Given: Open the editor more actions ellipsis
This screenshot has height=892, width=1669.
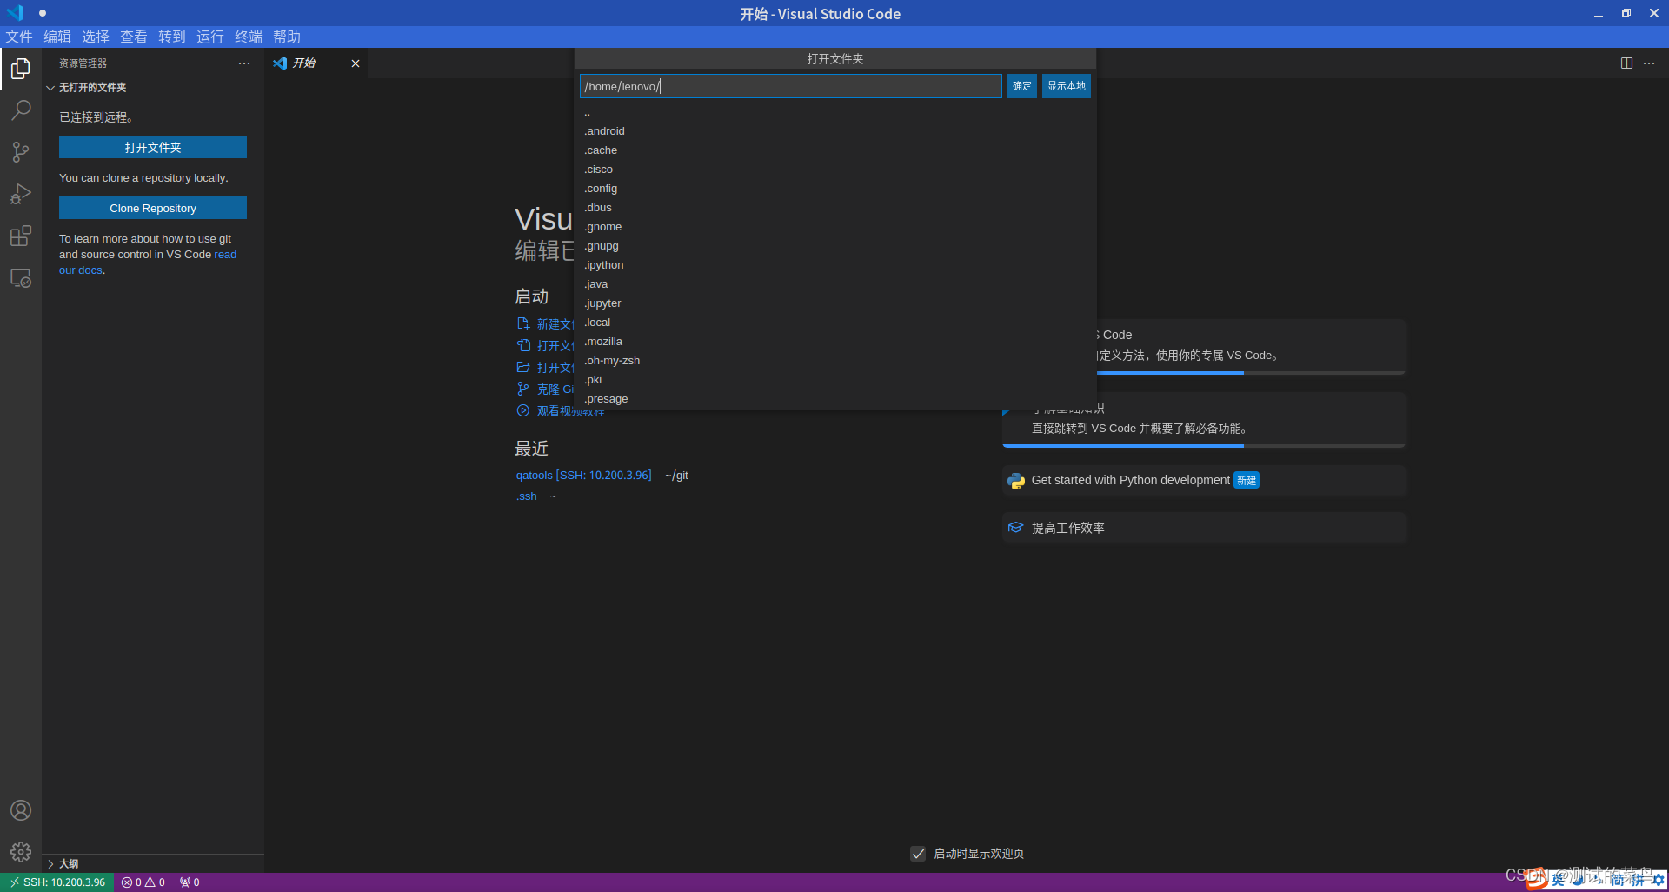Looking at the screenshot, I should tap(1649, 63).
